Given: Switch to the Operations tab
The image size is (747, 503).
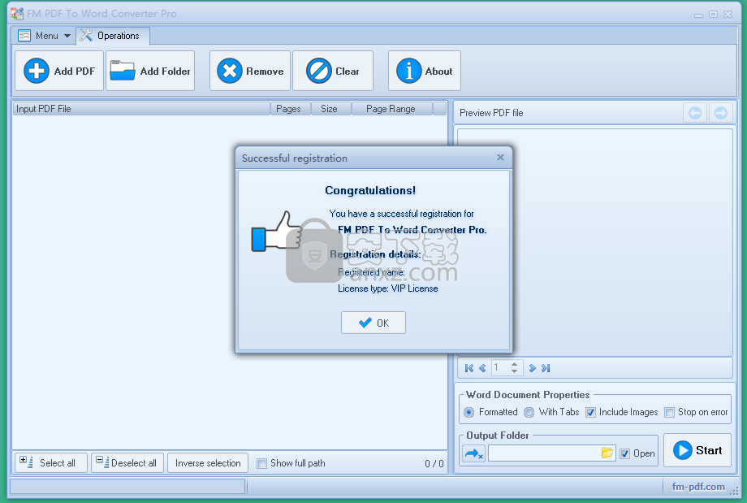Looking at the screenshot, I should pos(113,36).
